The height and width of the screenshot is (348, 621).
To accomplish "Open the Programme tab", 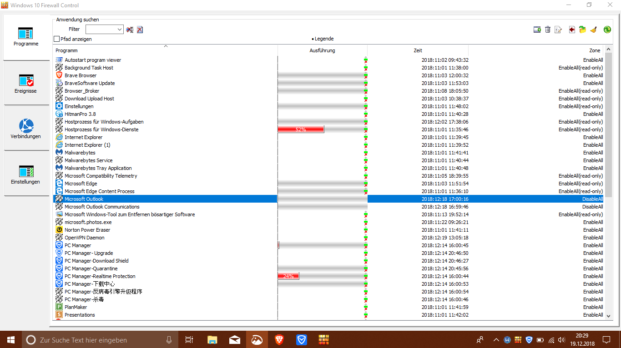I will pos(26,37).
